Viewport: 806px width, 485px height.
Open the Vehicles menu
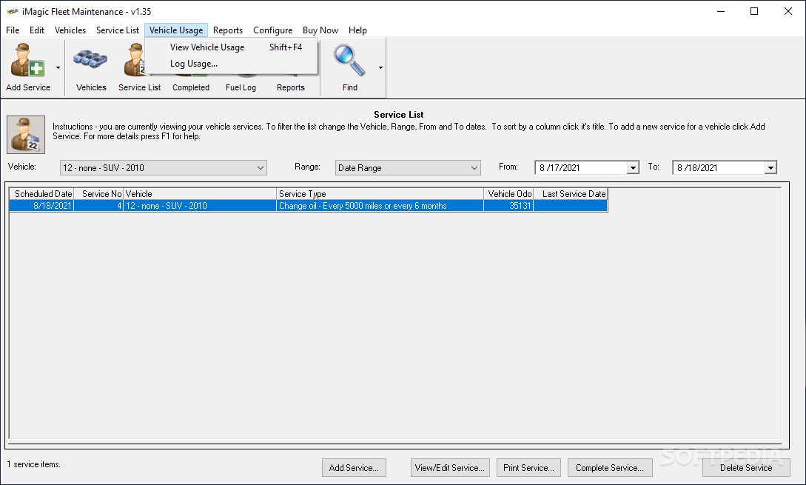tap(70, 30)
